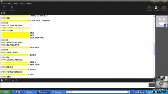168x94 pixels.
Task: Launch Internet Explorer from quick launch
Action: 14,92
